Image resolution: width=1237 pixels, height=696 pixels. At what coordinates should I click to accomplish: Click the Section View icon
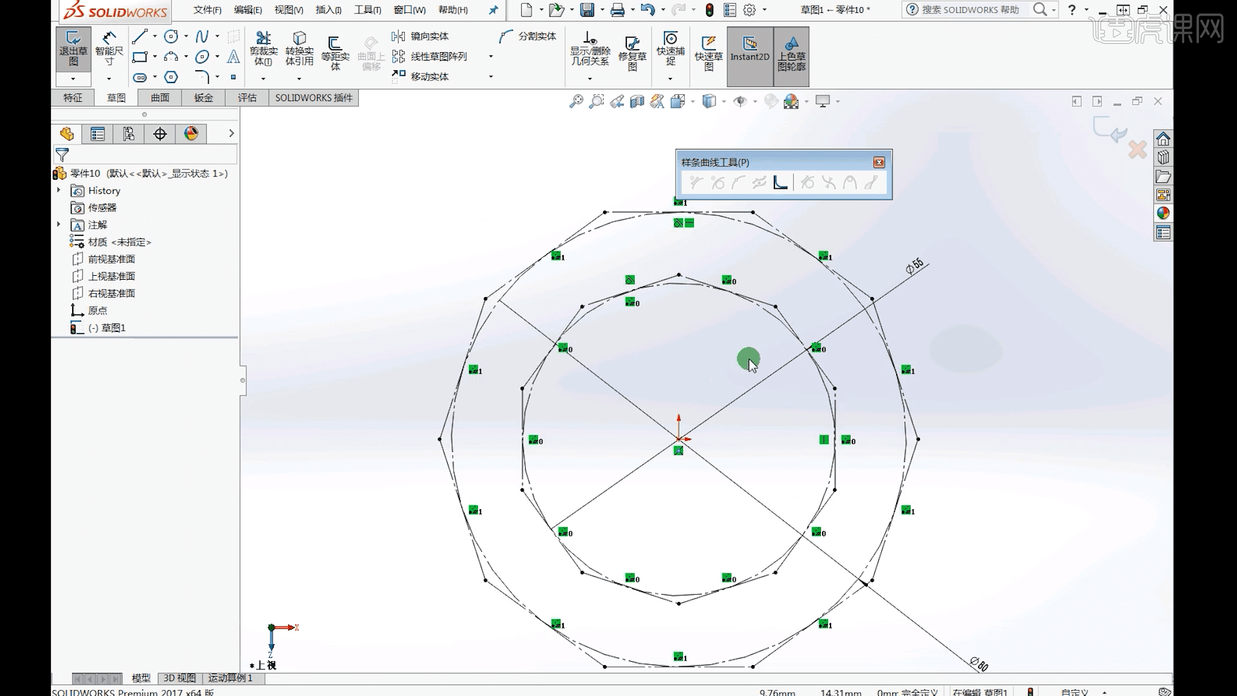click(x=637, y=101)
